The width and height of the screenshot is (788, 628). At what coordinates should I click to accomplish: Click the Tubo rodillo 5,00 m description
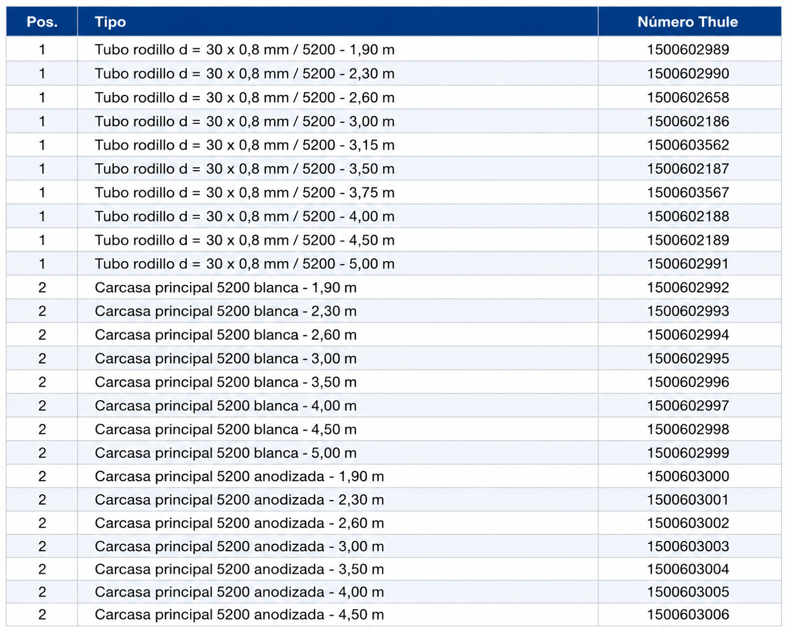[x=245, y=264]
